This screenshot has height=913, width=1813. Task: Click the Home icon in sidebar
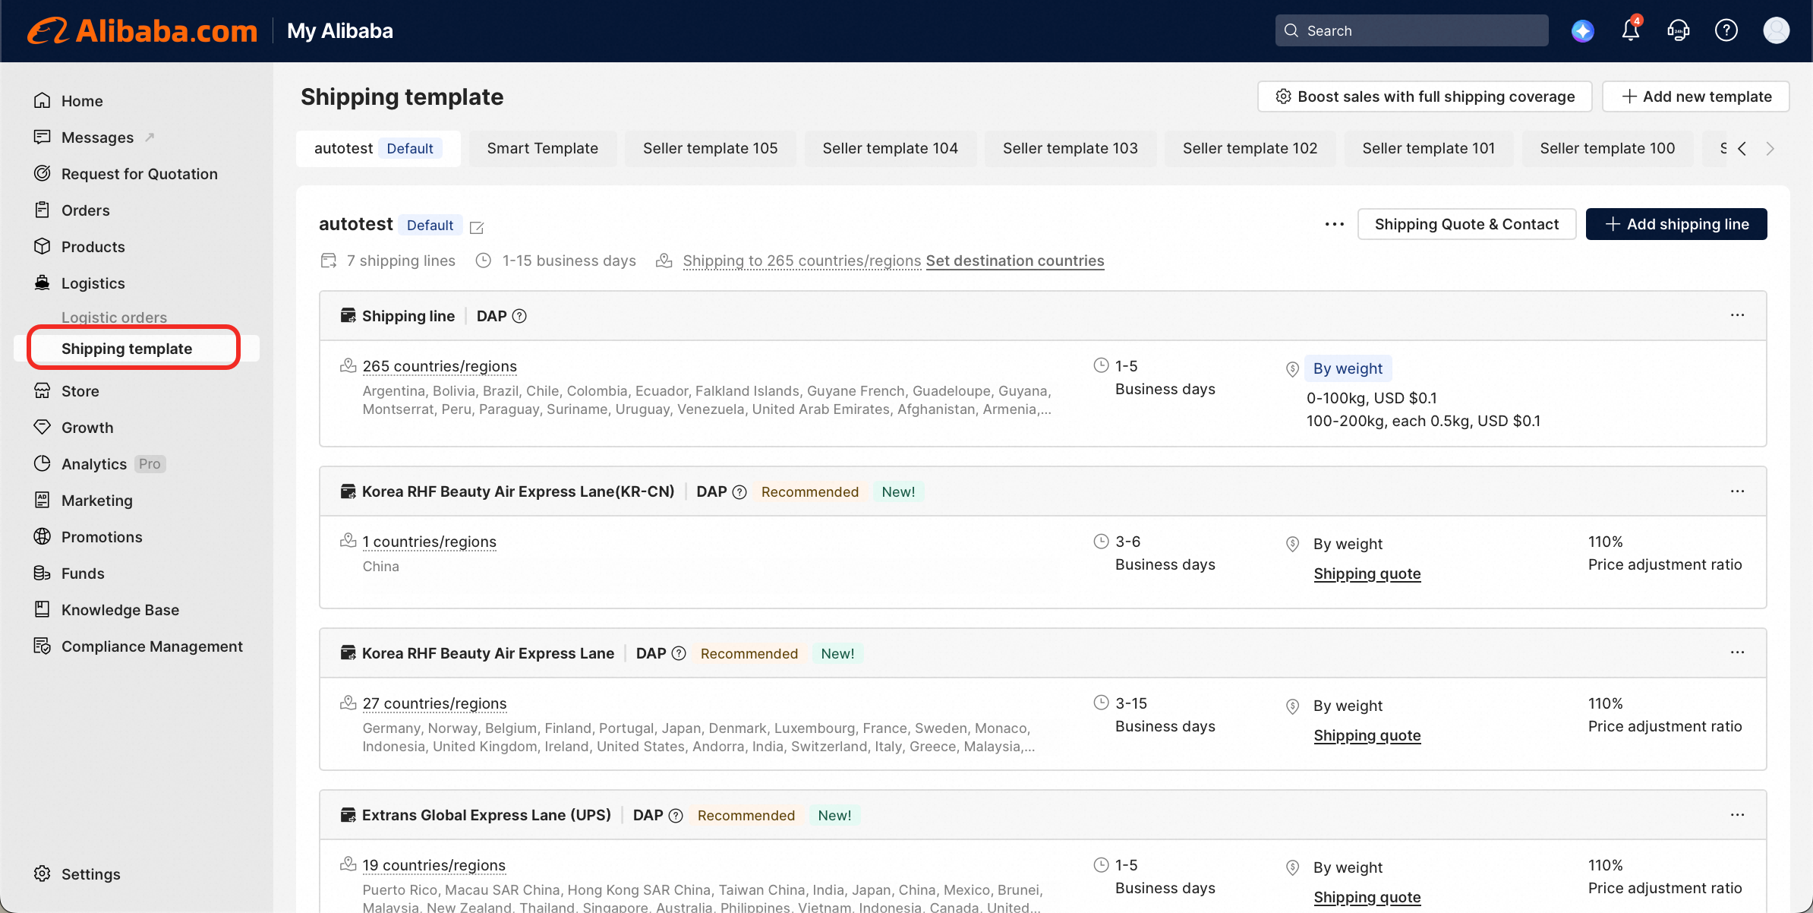(43, 100)
